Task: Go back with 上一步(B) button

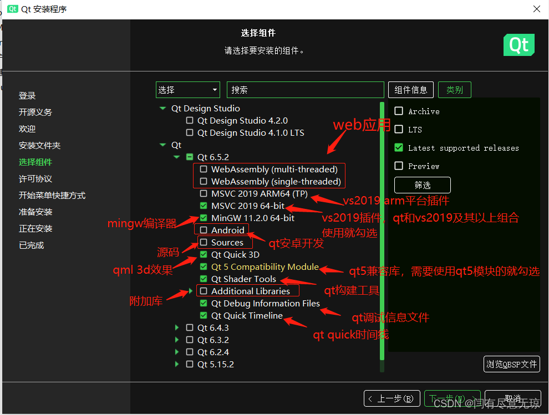Action: click(x=392, y=398)
